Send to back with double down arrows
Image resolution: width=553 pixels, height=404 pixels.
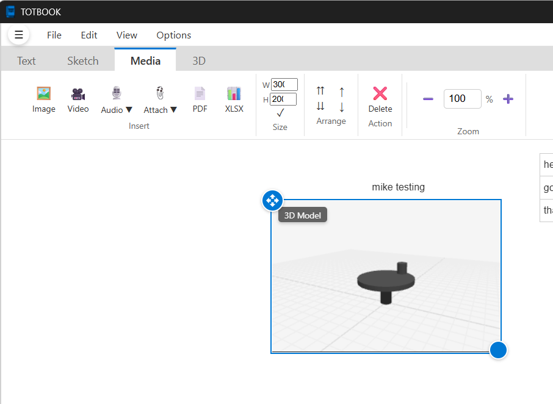pyautogui.click(x=320, y=106)
